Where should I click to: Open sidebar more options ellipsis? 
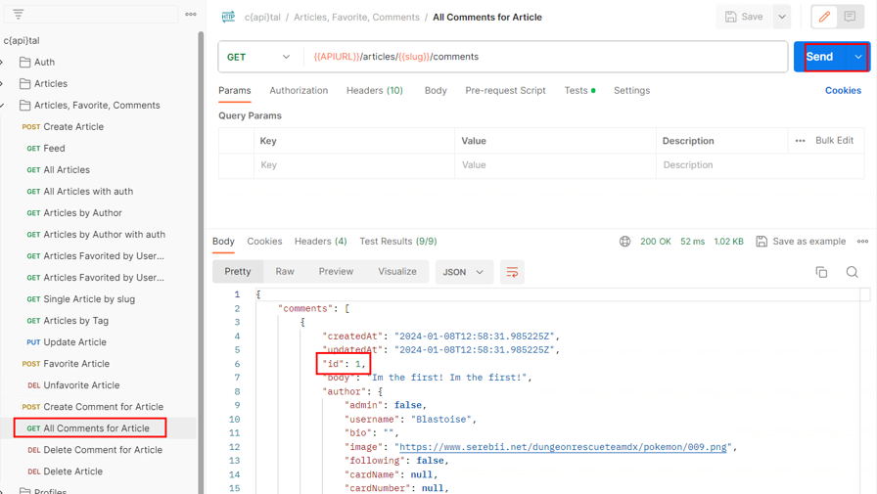click(x=191, y=14)
